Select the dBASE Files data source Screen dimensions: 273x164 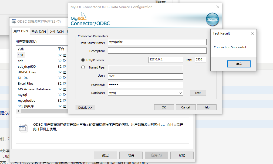coord(42,72)
